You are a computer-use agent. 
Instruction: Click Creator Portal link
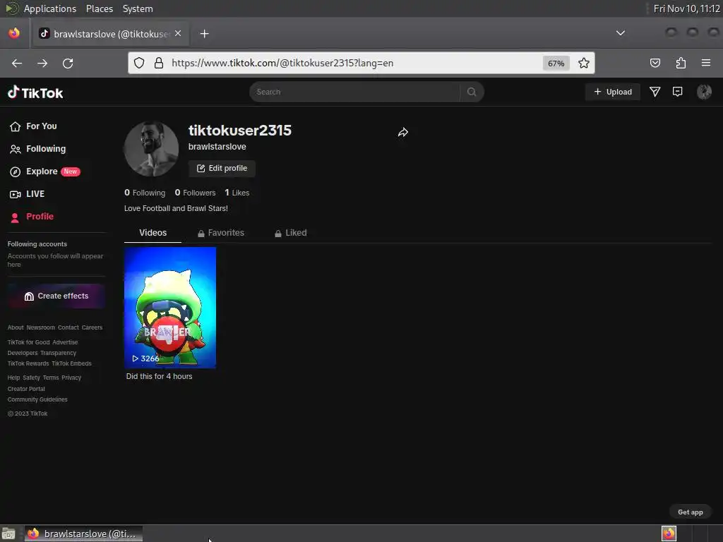click(x=26, y=389)
